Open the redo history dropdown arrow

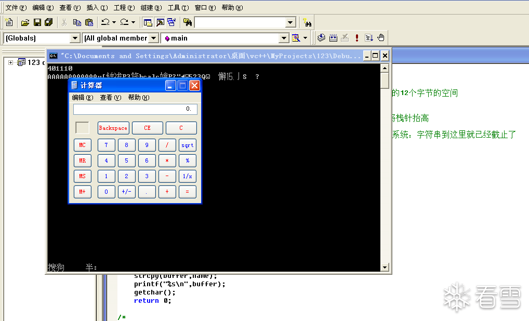(133, 22)
